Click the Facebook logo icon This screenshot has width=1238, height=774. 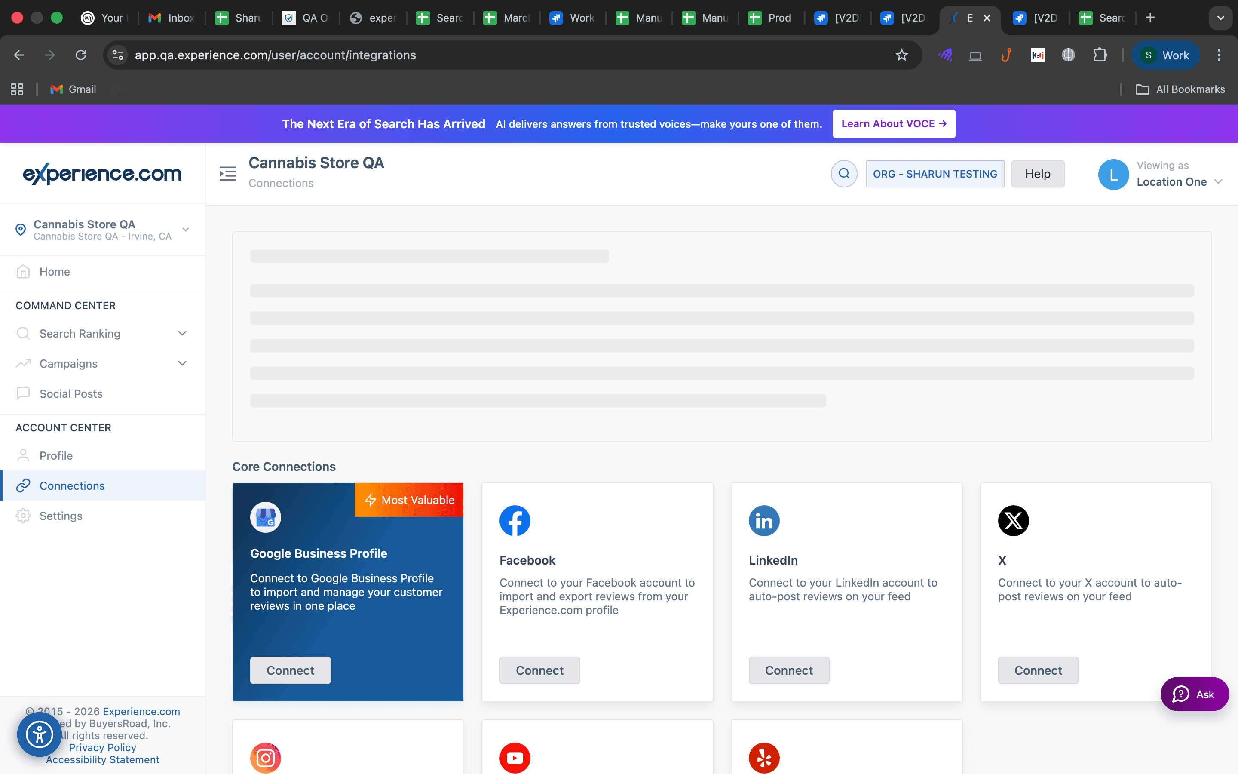pos(515,521)
